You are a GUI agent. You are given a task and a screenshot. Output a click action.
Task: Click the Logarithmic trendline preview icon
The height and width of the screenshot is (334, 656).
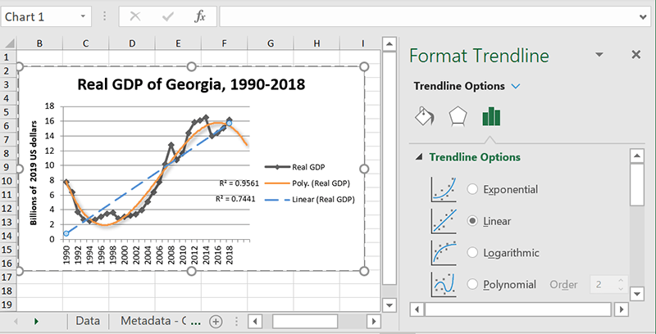pos(444,253)
